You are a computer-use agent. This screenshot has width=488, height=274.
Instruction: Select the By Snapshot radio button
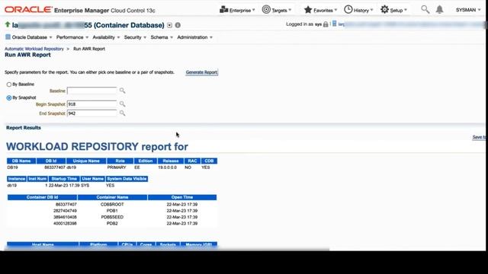tap(9, 98)
